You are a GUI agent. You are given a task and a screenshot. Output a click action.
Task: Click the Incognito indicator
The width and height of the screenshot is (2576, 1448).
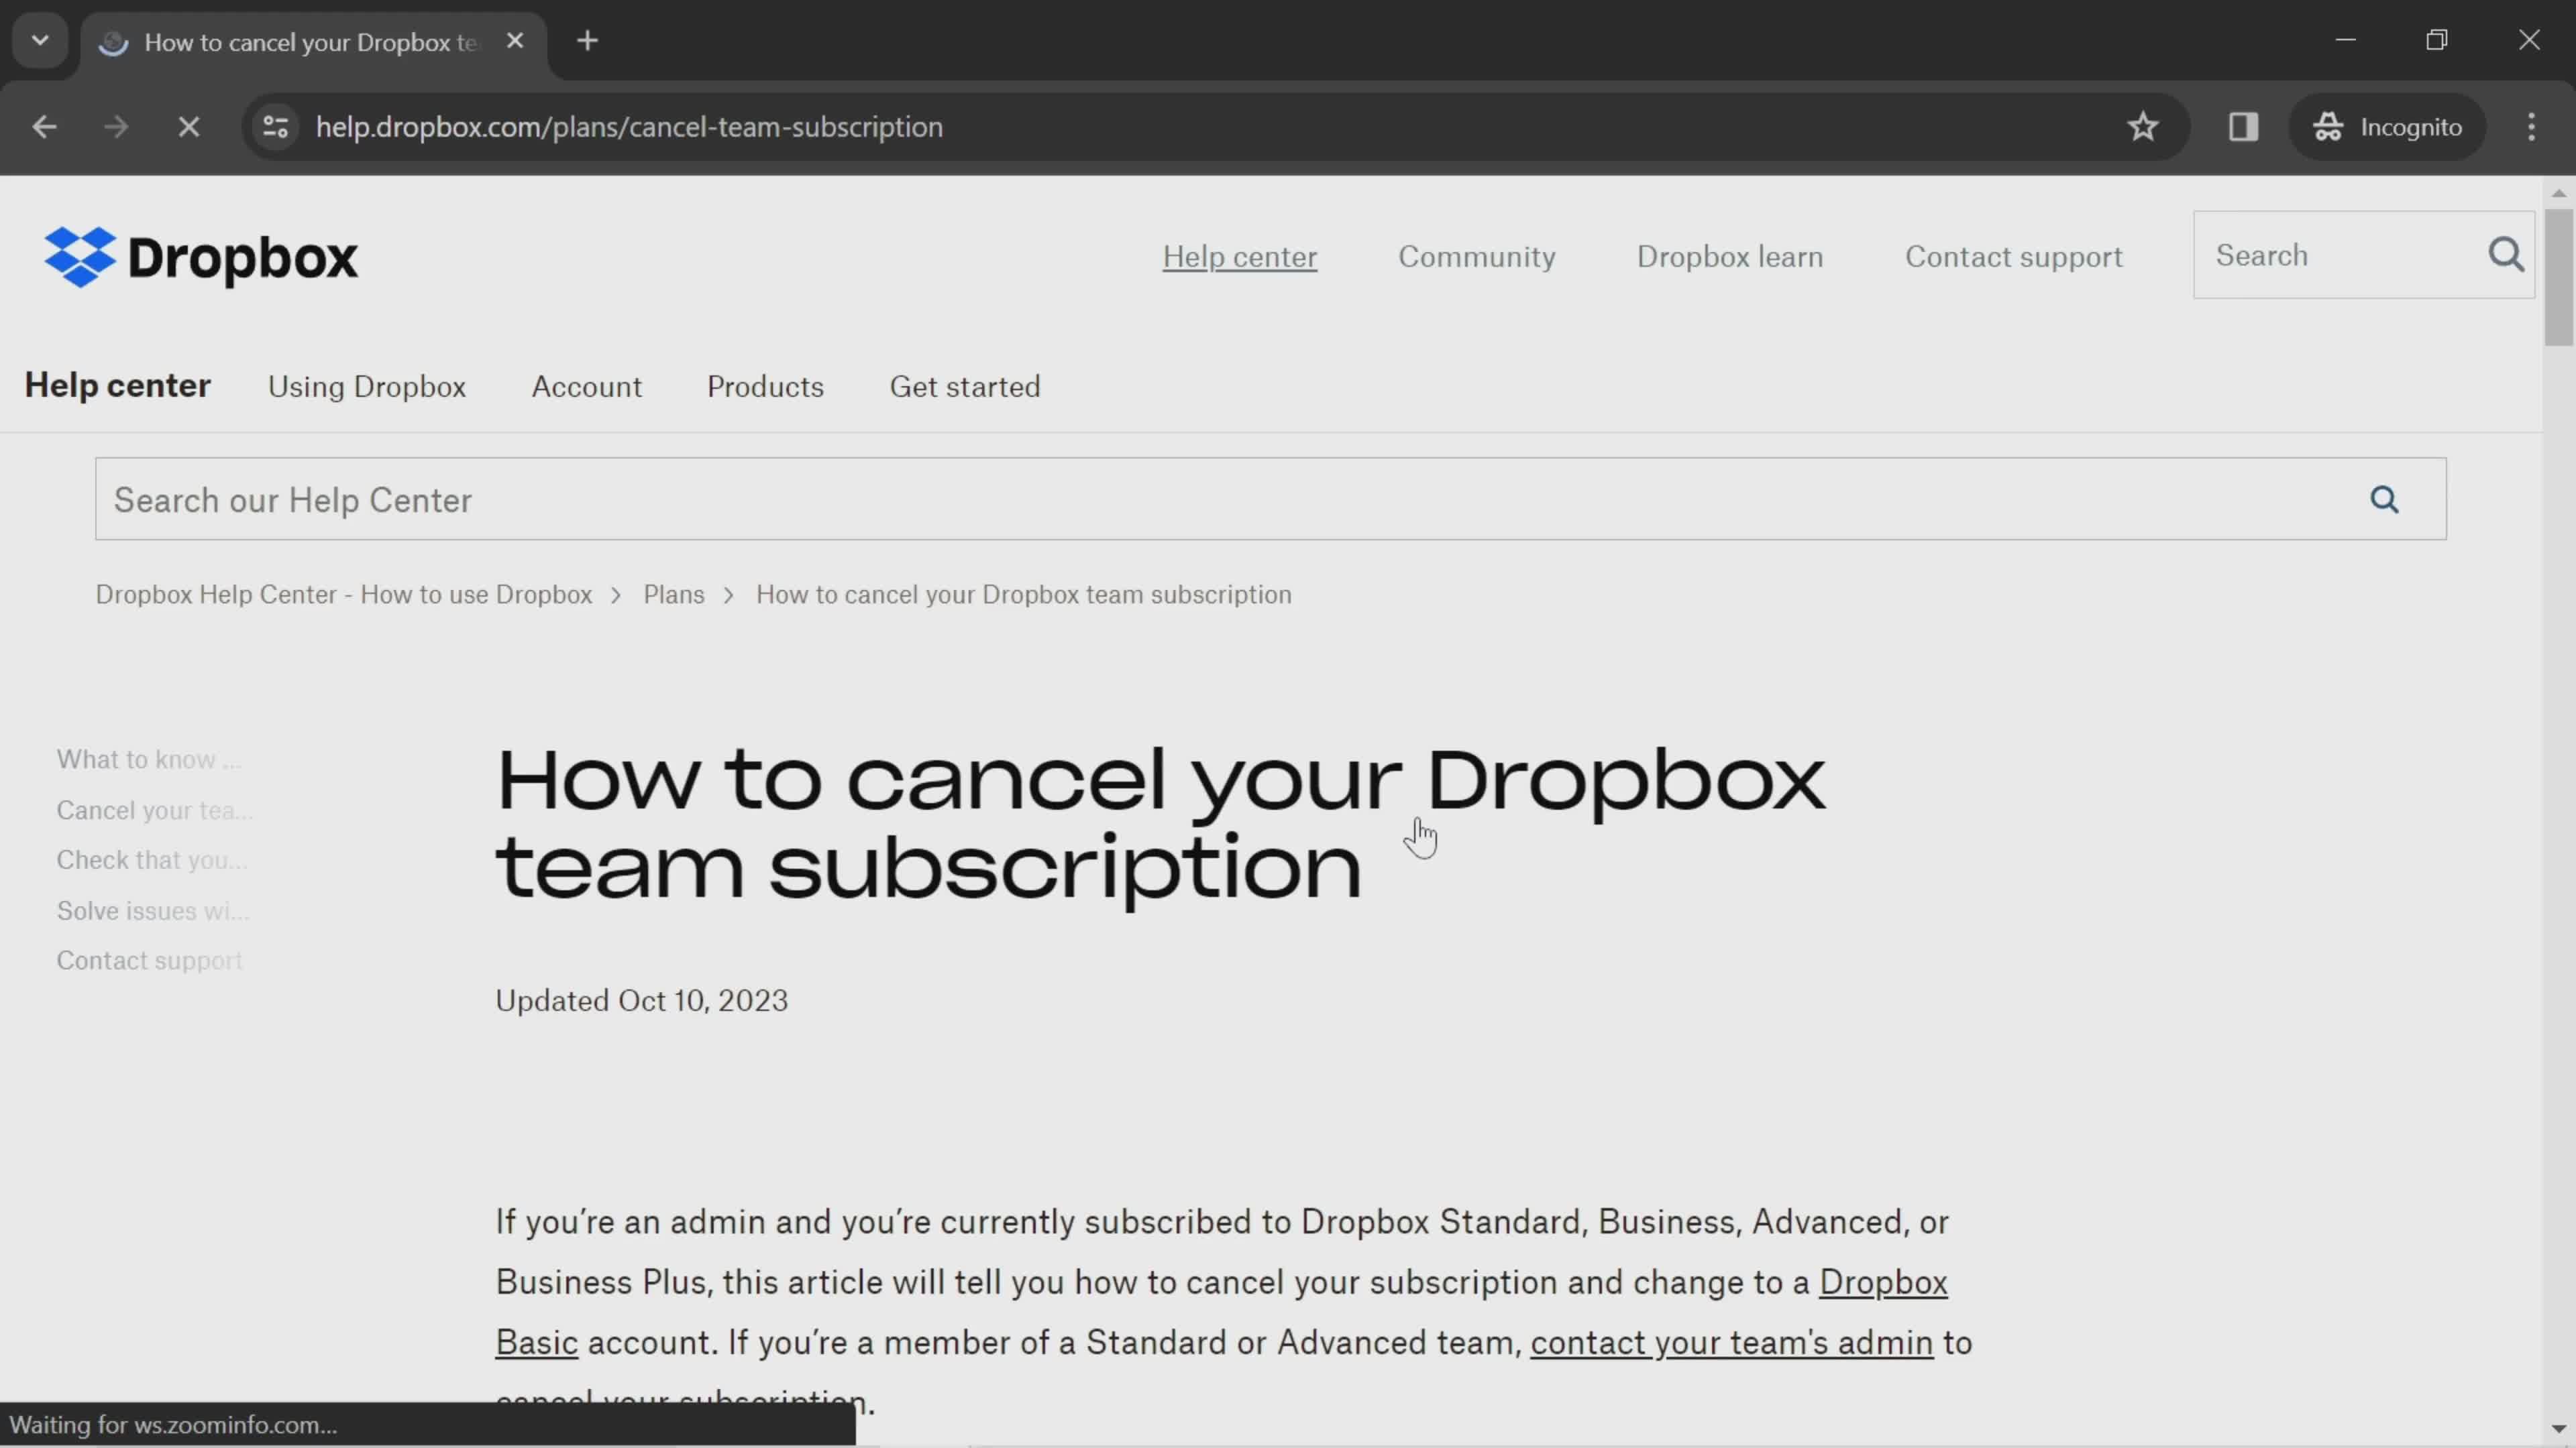click(2388, 127)
